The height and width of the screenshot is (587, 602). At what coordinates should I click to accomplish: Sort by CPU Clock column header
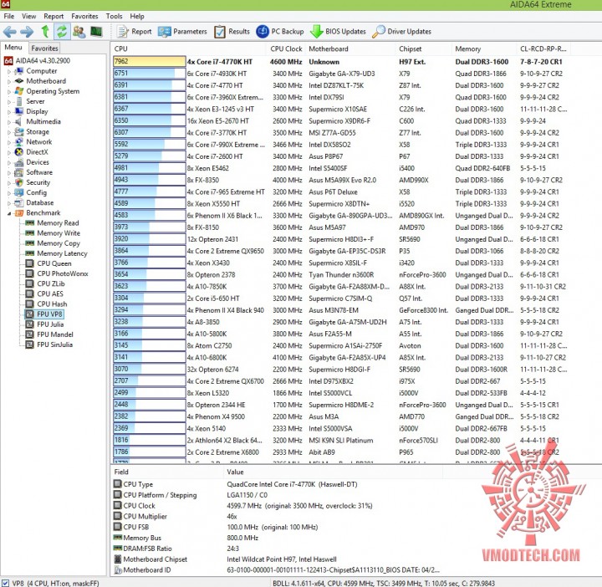pyautogui.click(x=286, y=48)
